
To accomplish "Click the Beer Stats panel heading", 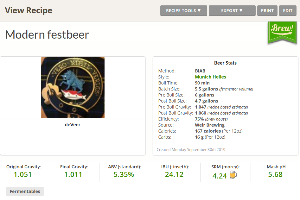I will (225, 63).
